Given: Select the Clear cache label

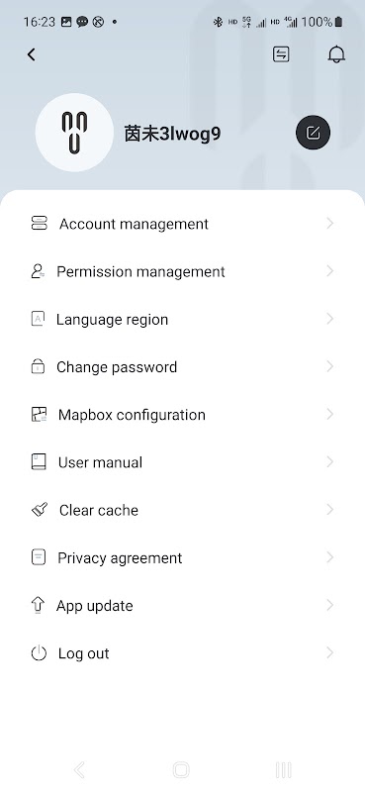Looking at the screenshot, I should pos(99,510).
